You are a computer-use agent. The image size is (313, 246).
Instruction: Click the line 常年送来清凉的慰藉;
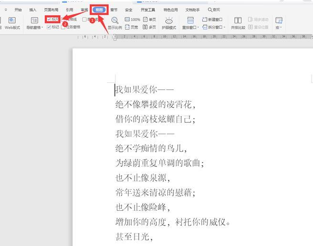tap(155, 192)
